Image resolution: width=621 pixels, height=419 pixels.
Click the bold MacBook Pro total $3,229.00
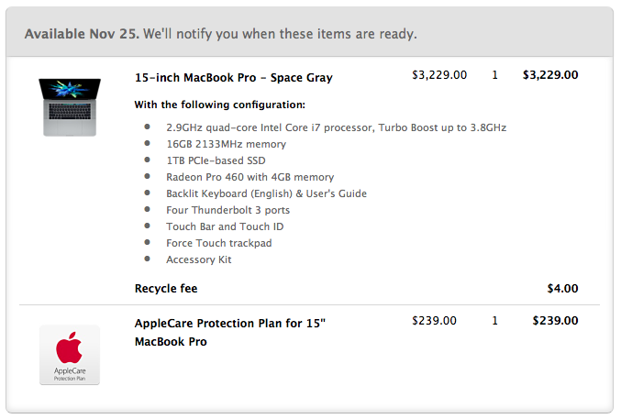click(x=550, y=75)
